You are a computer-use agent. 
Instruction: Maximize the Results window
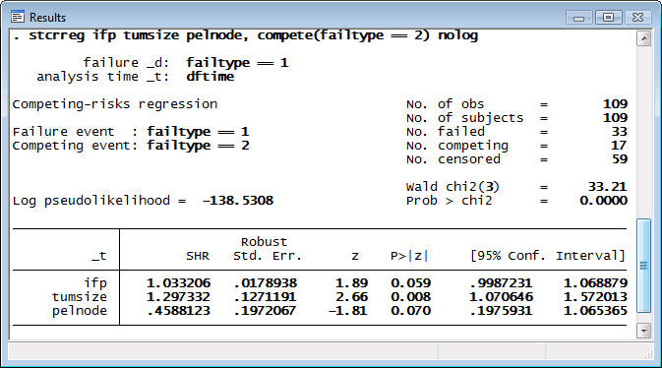(608, 18)
